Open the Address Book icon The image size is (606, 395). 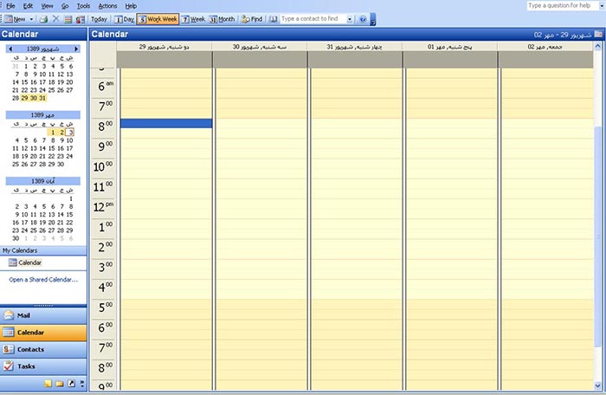tap(274, 18)
